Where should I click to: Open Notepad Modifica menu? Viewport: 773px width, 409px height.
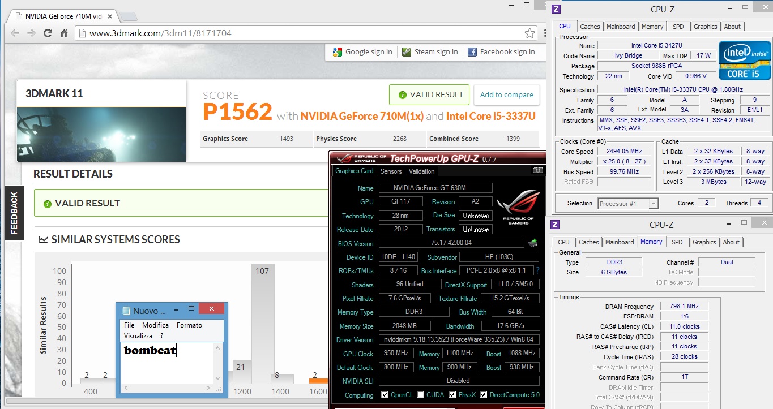coord(155,325)
